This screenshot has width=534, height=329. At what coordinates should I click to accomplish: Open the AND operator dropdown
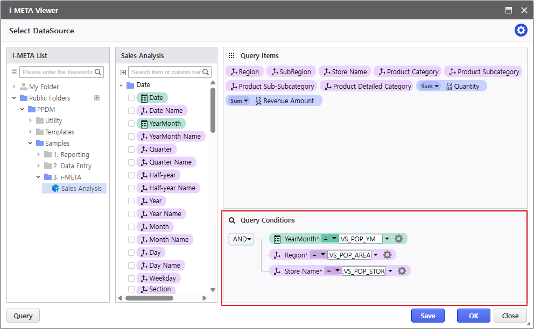point(241,239)
